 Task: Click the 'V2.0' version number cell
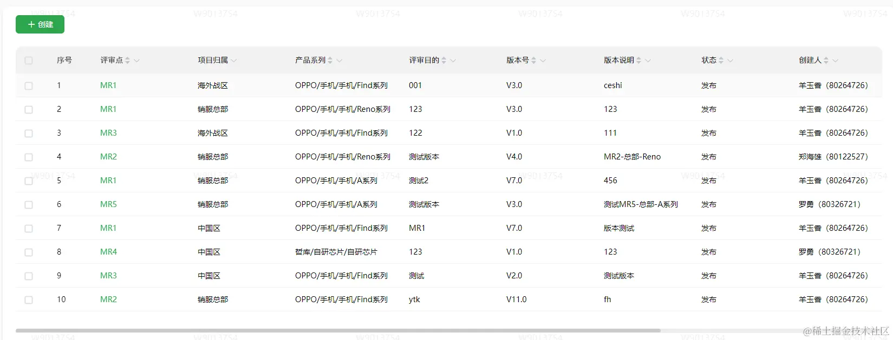point(514,276)
